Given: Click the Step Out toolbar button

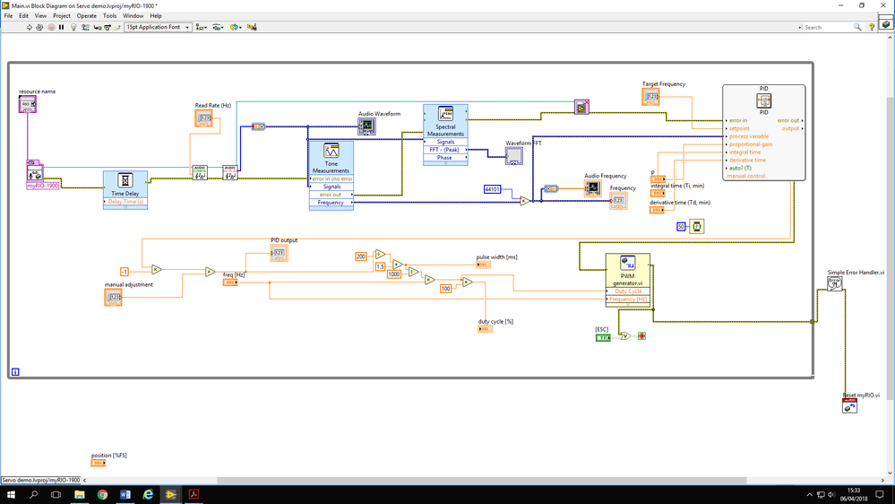Looking at the screenshot, I should pos(117,28).
